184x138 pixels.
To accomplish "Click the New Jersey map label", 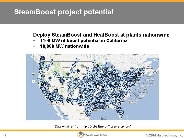I will click(144, 93).
